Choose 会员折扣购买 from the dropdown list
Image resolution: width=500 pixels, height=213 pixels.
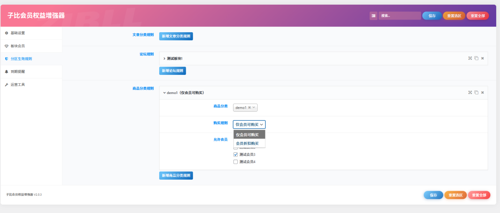247,144
